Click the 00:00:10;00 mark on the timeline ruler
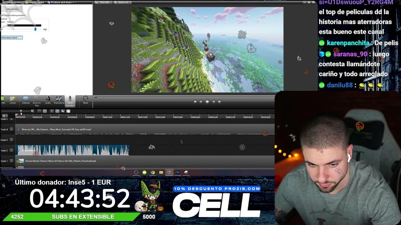This screenshot has height=225, width=401. point(107,117)
